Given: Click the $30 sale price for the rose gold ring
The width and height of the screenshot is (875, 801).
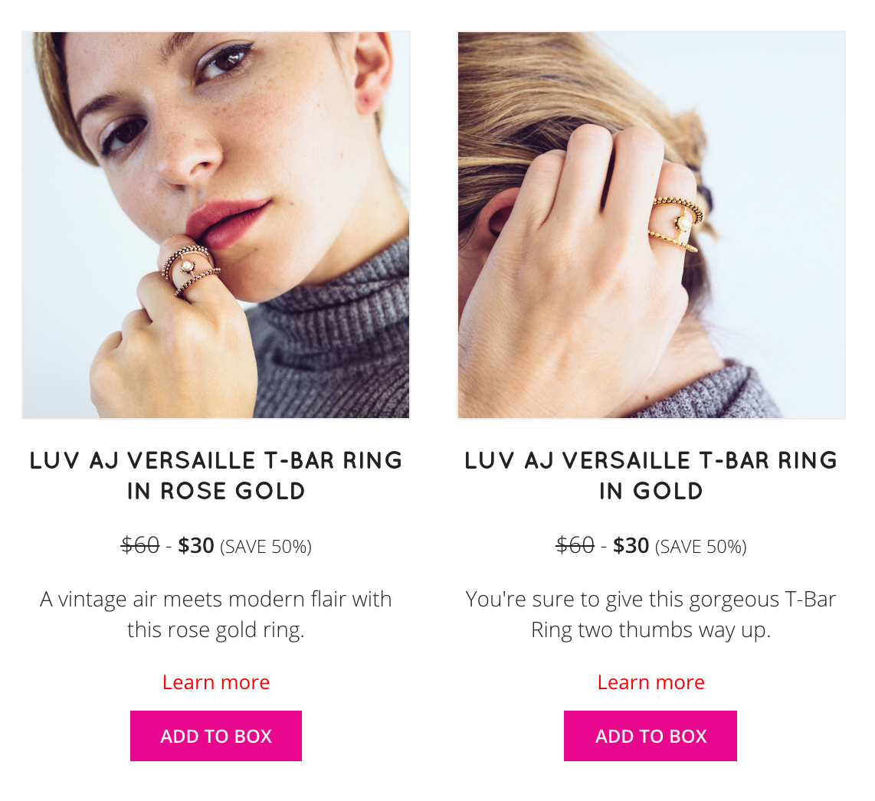Looking at the screenshot, I should (x=196, y=545).
